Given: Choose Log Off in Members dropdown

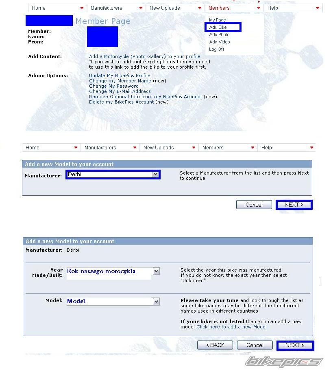Looking at the screenshot, I should [216, 49].
